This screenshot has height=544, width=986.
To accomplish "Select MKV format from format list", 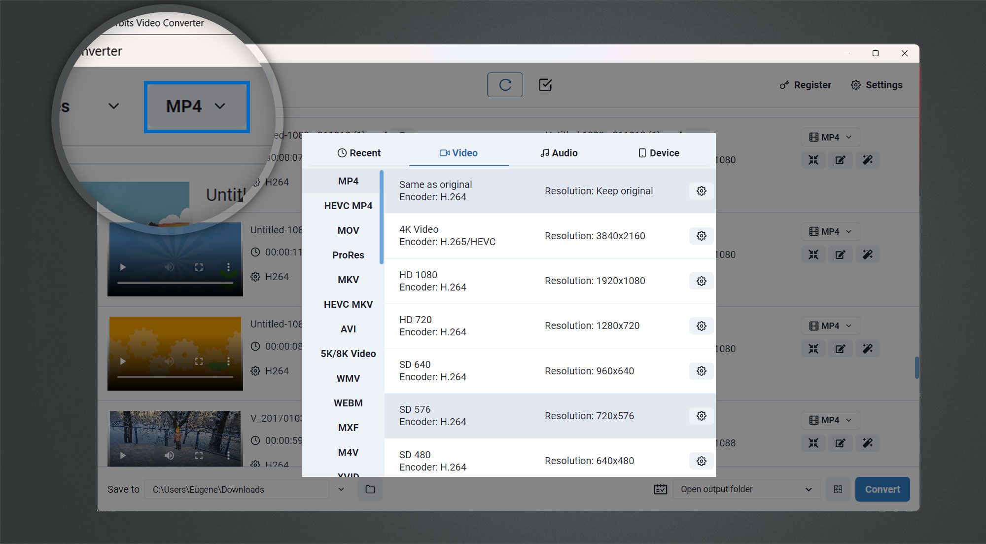I will point(348,279).
